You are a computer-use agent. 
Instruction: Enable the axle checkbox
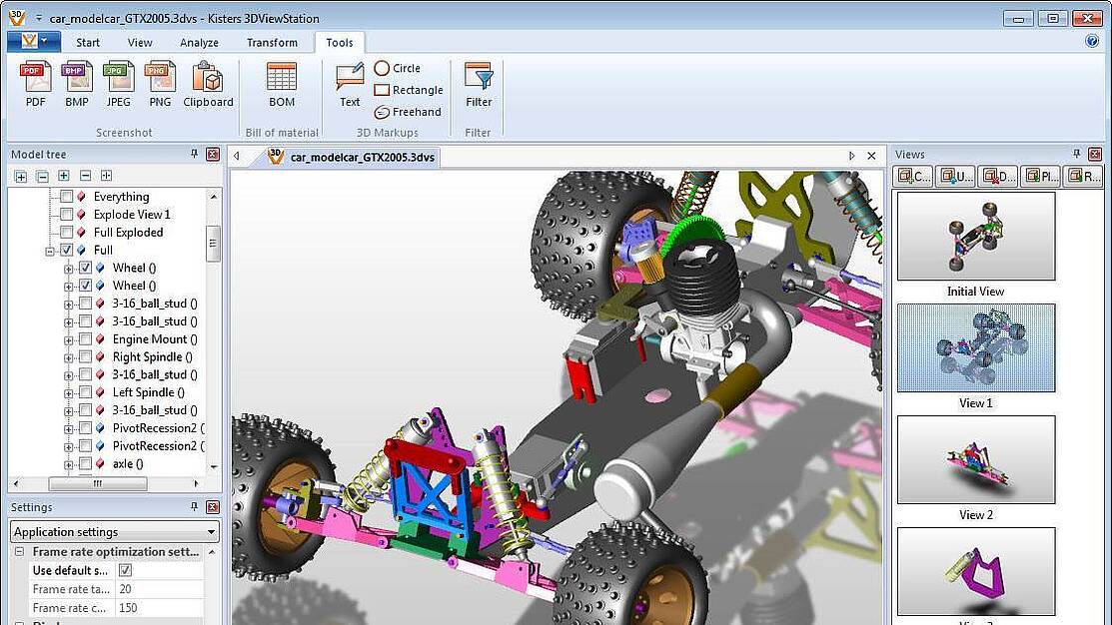(x=85, y=463)
